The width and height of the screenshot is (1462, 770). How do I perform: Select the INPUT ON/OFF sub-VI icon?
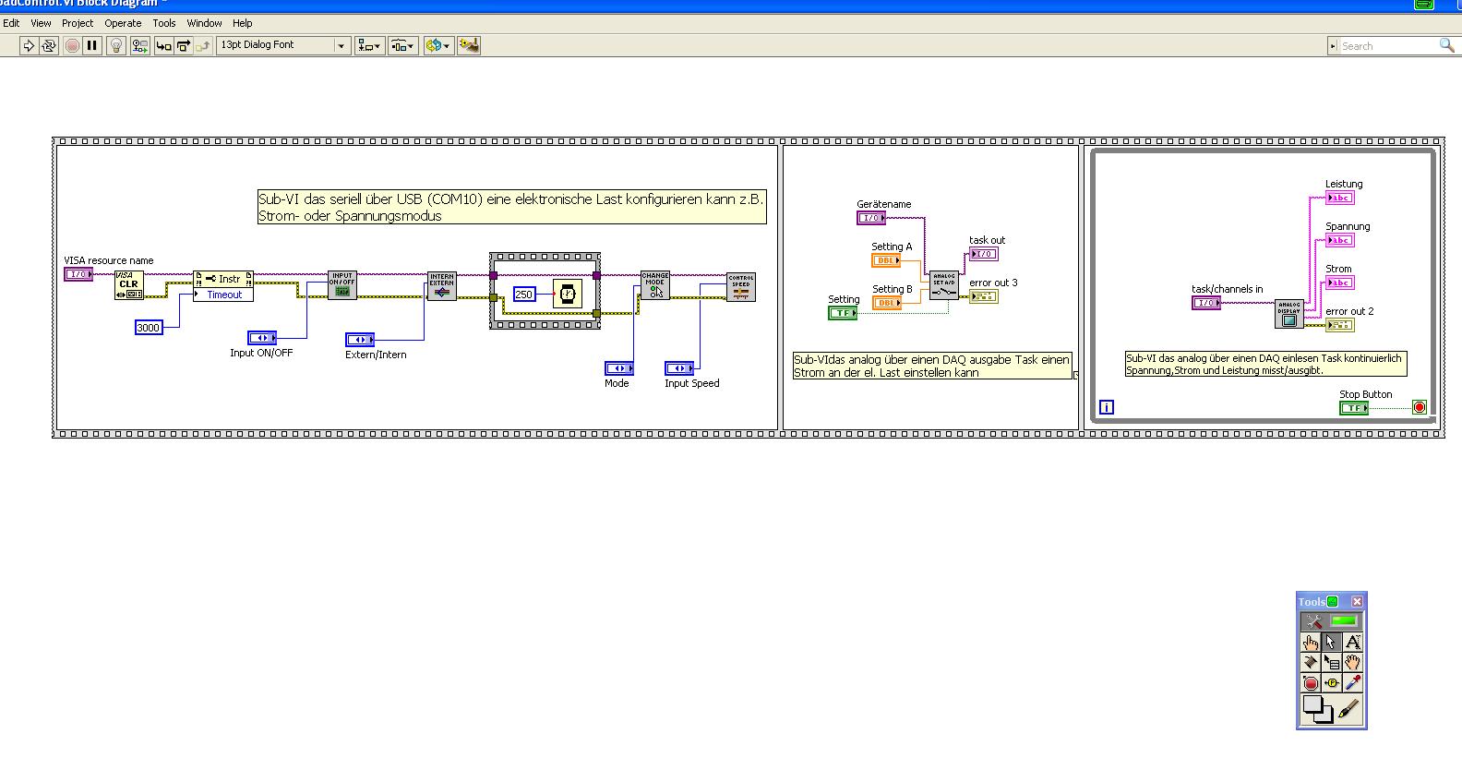342,285
